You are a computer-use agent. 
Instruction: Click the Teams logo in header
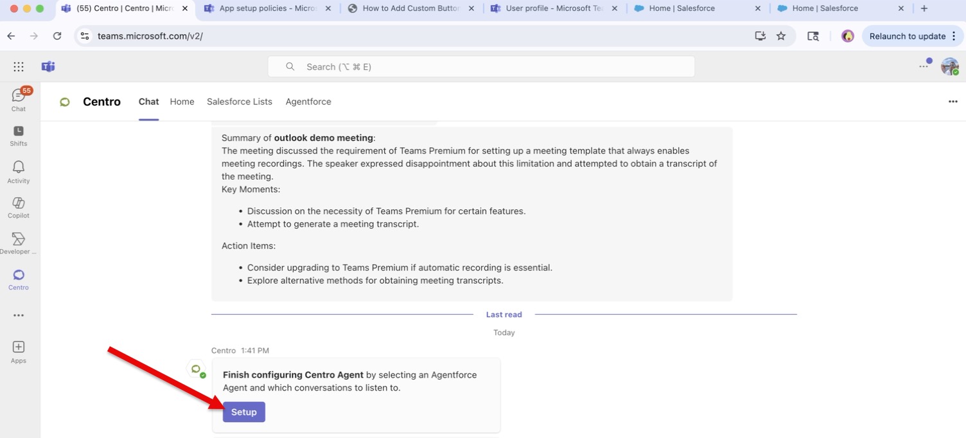pyautogui.click(x=48, y=67)
